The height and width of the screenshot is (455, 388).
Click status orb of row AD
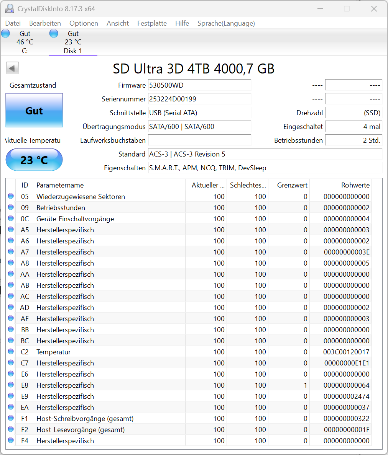pos(11,307)
